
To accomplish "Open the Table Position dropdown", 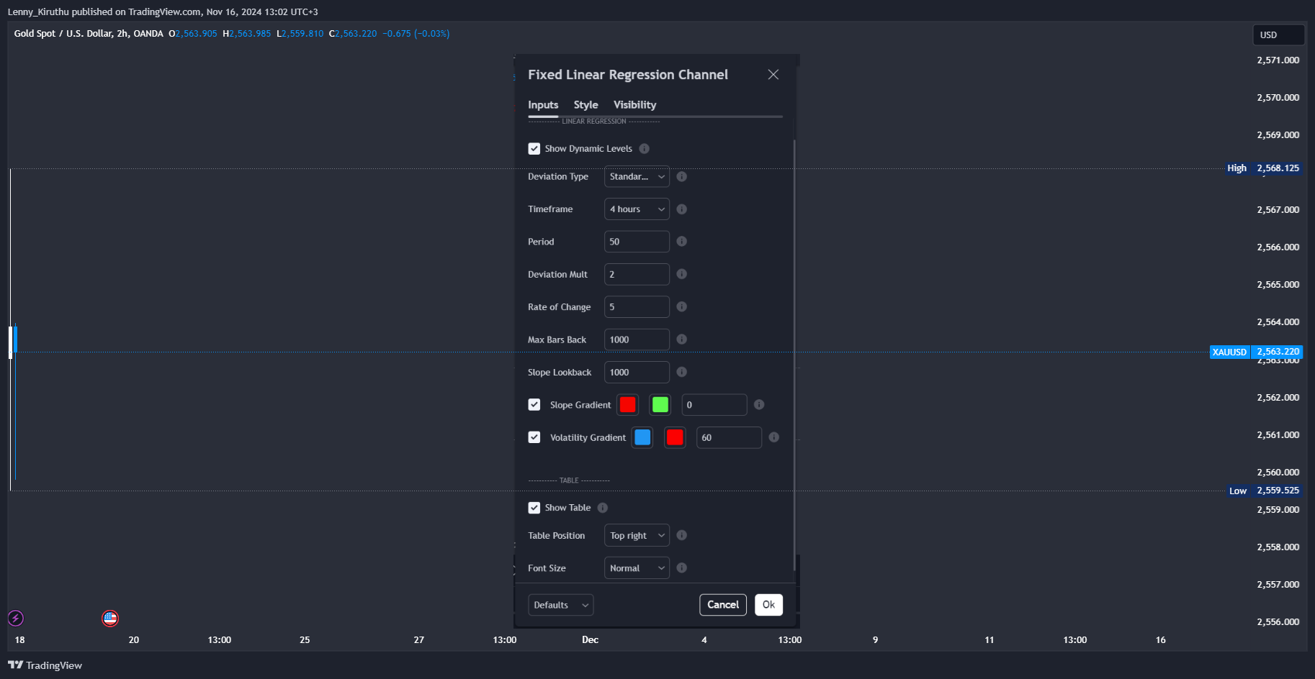I will coord(637,535).
